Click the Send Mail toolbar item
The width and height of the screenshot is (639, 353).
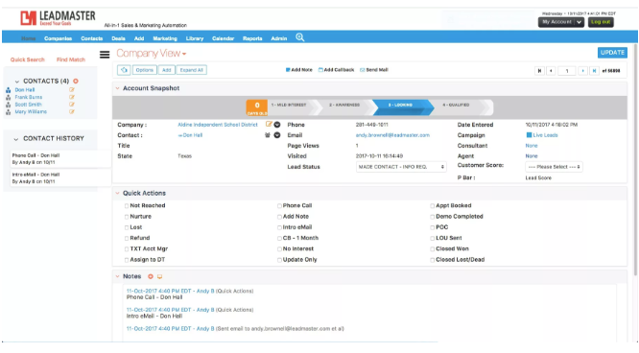pyautogui.click(x=374, y=70)
